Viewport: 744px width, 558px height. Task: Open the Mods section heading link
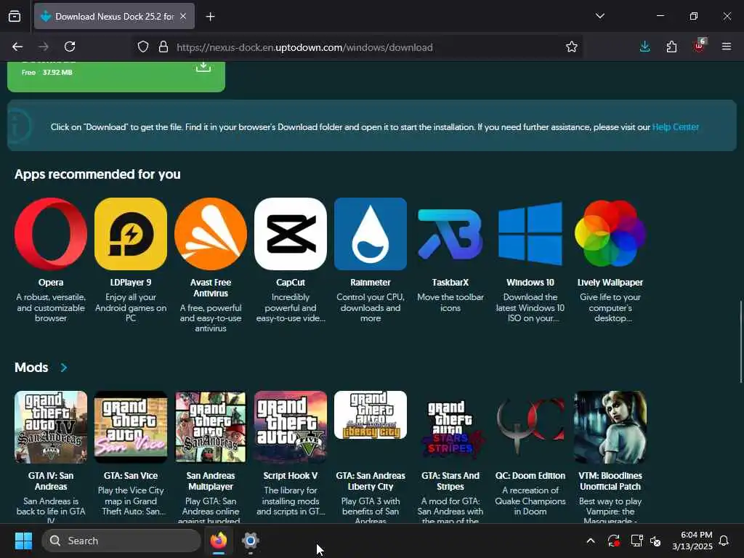pos(31,368)
